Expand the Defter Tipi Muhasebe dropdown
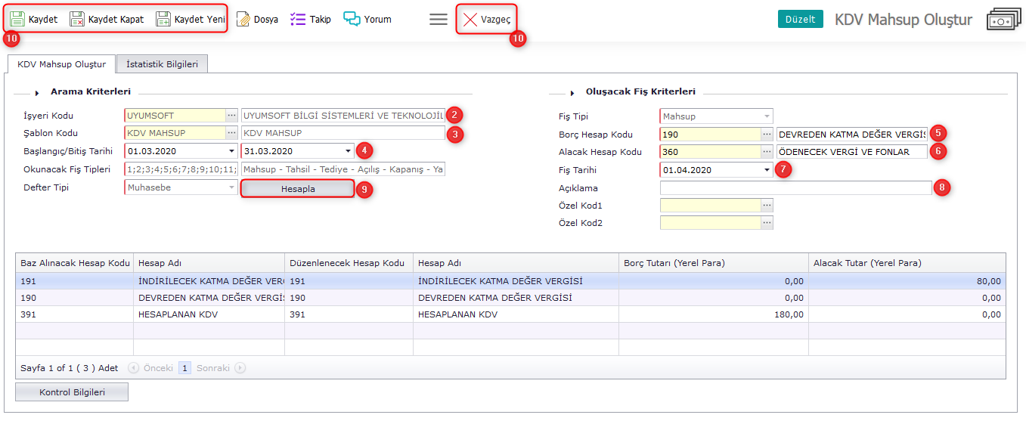 point(231,187)
